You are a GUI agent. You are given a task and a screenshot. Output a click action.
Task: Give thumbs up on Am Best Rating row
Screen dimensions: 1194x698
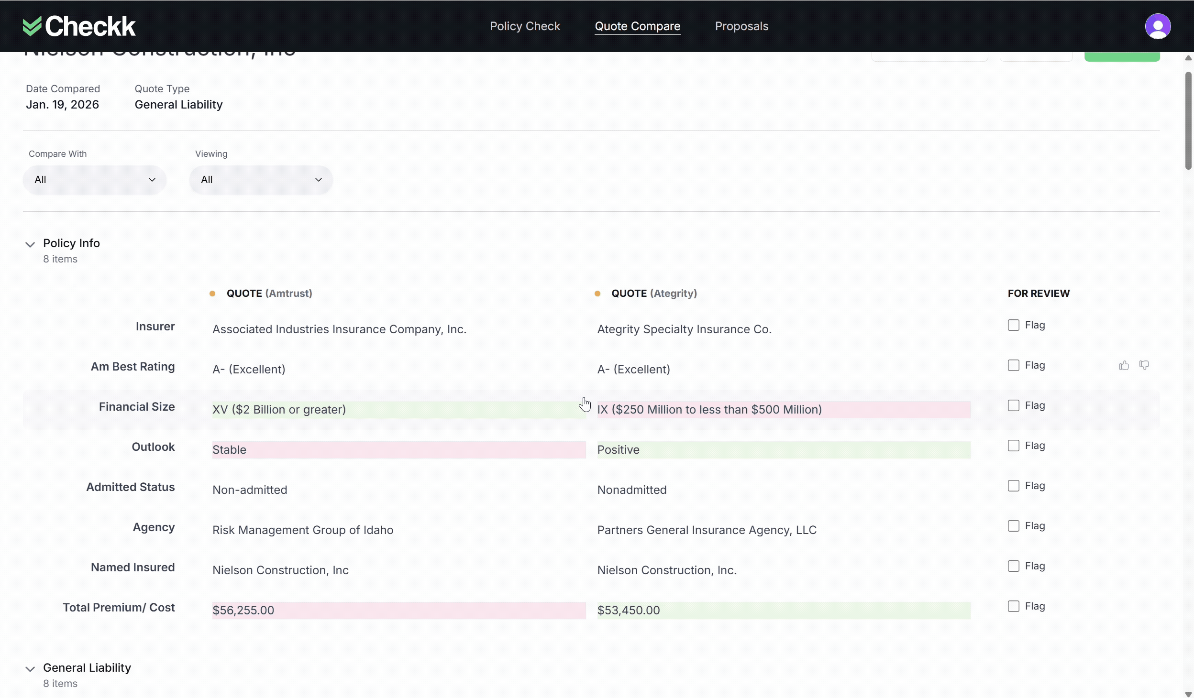(1124, 366)
